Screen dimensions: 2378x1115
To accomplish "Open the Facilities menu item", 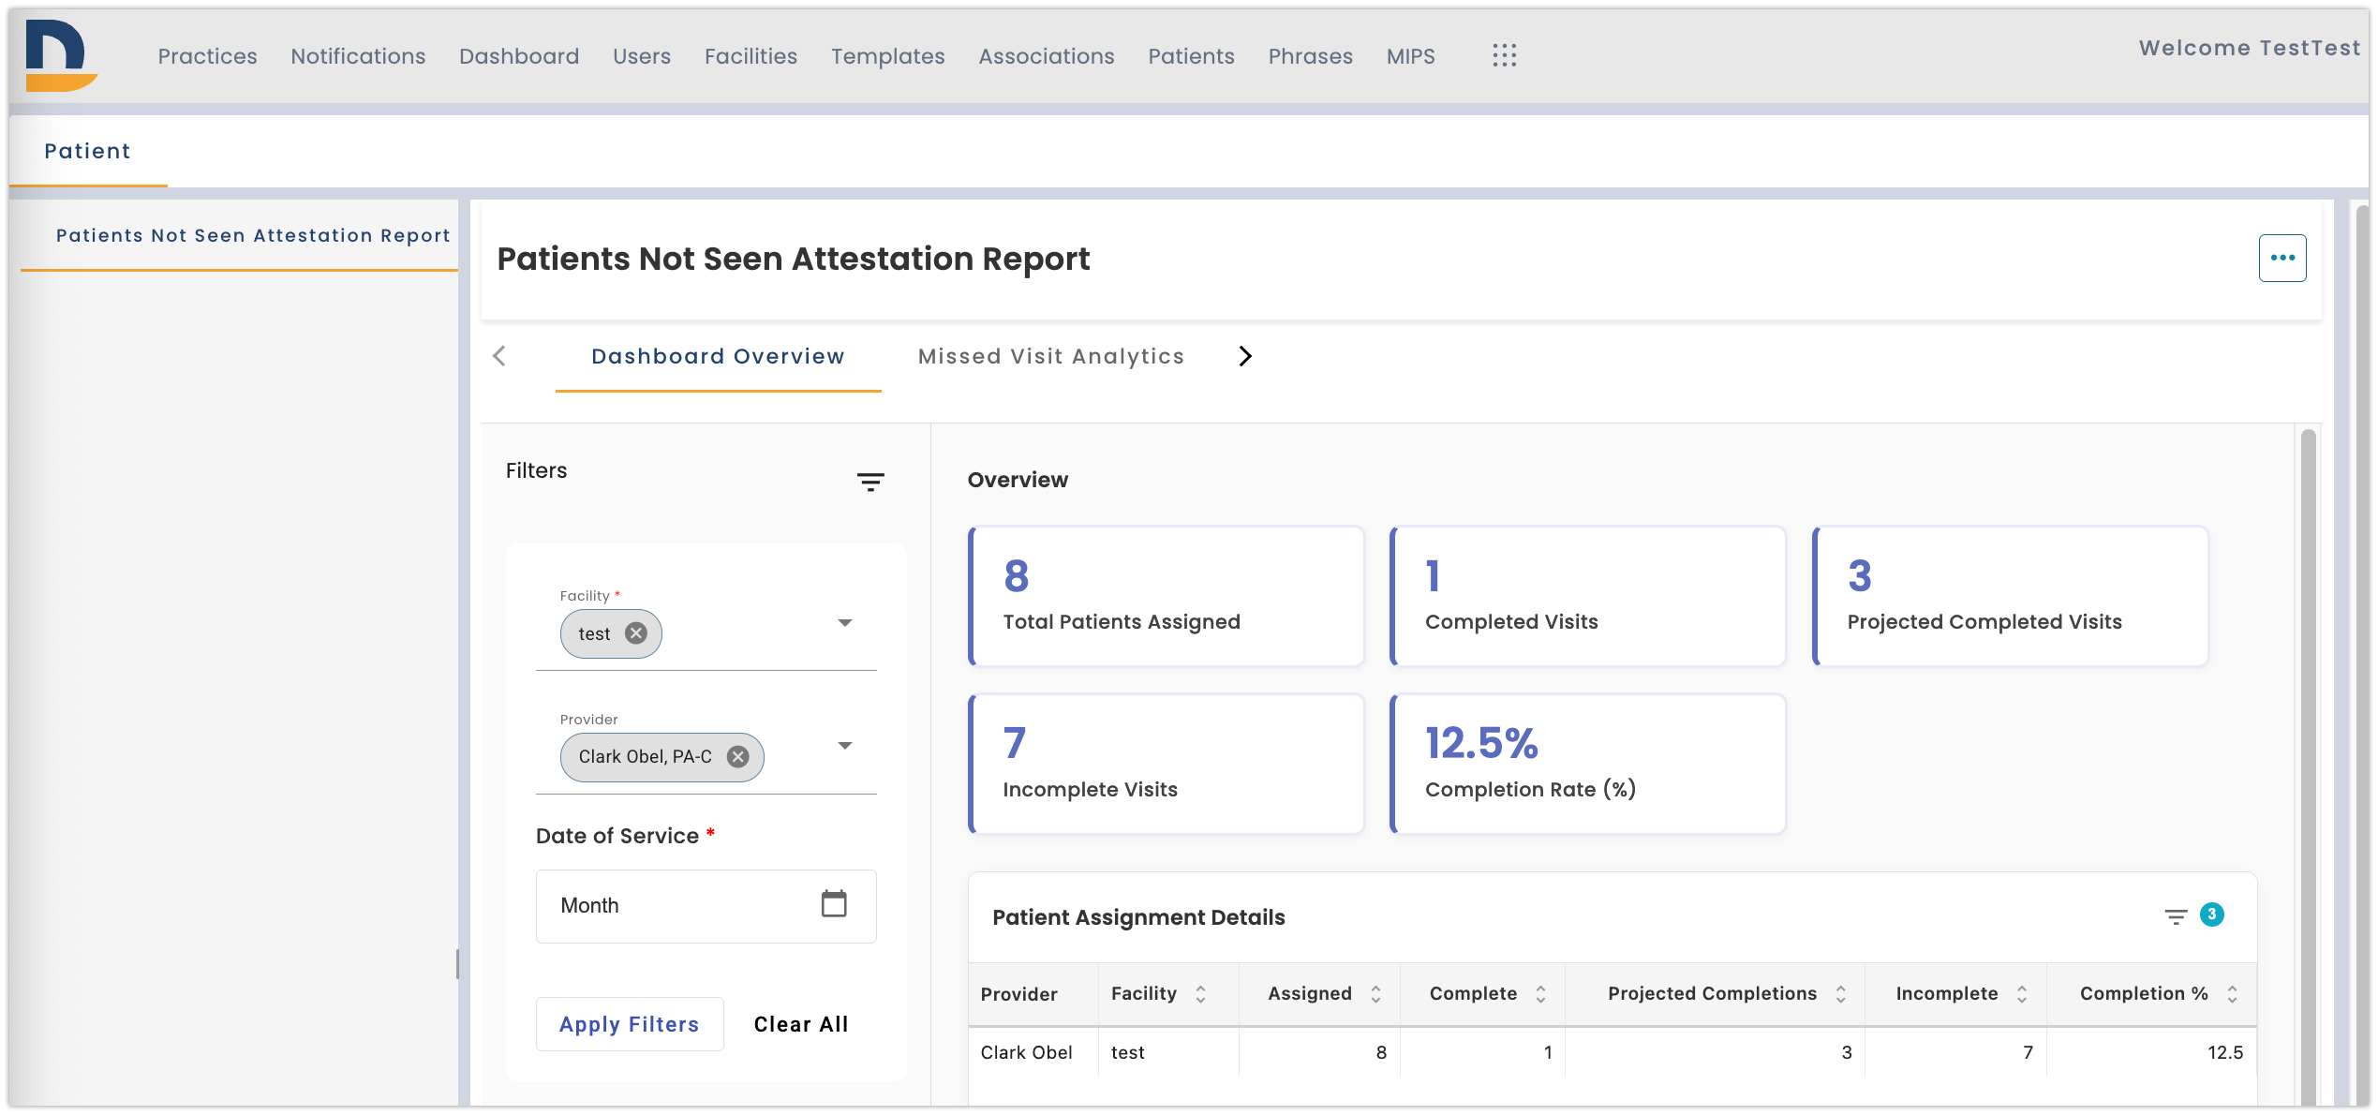I will (751, 56).
